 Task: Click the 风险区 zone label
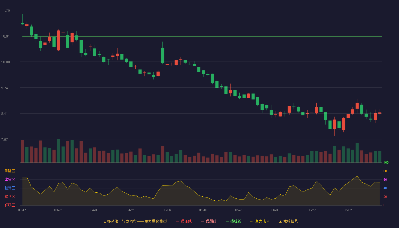click(10, 171)
